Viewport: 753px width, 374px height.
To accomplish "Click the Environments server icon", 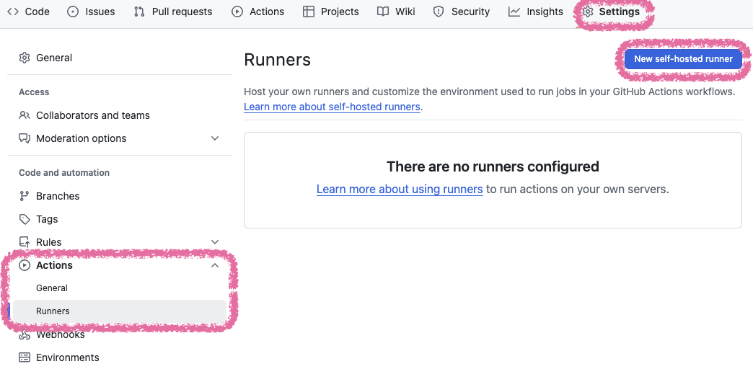I will [24, 357].
